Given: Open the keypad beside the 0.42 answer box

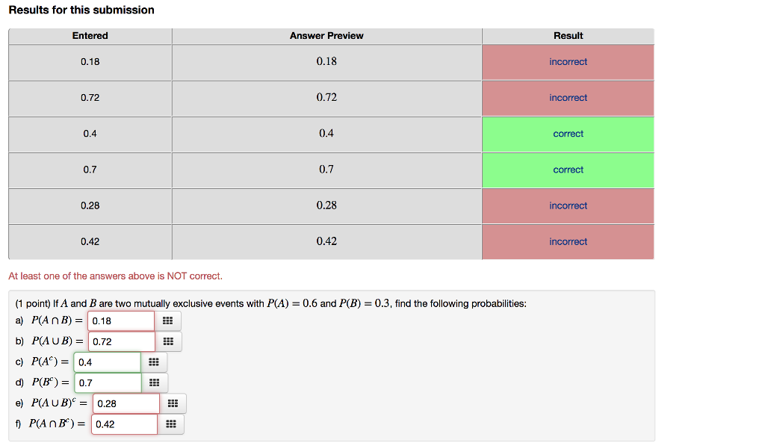Looking at the screenshot, I should click(x=171, y=424).
